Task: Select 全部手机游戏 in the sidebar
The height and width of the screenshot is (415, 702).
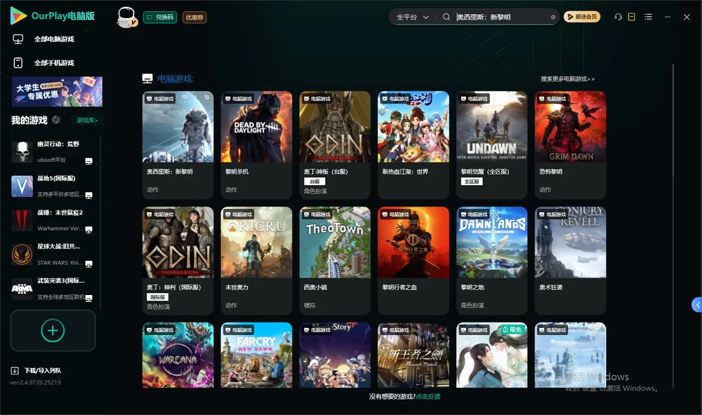Action: point(54,62)
